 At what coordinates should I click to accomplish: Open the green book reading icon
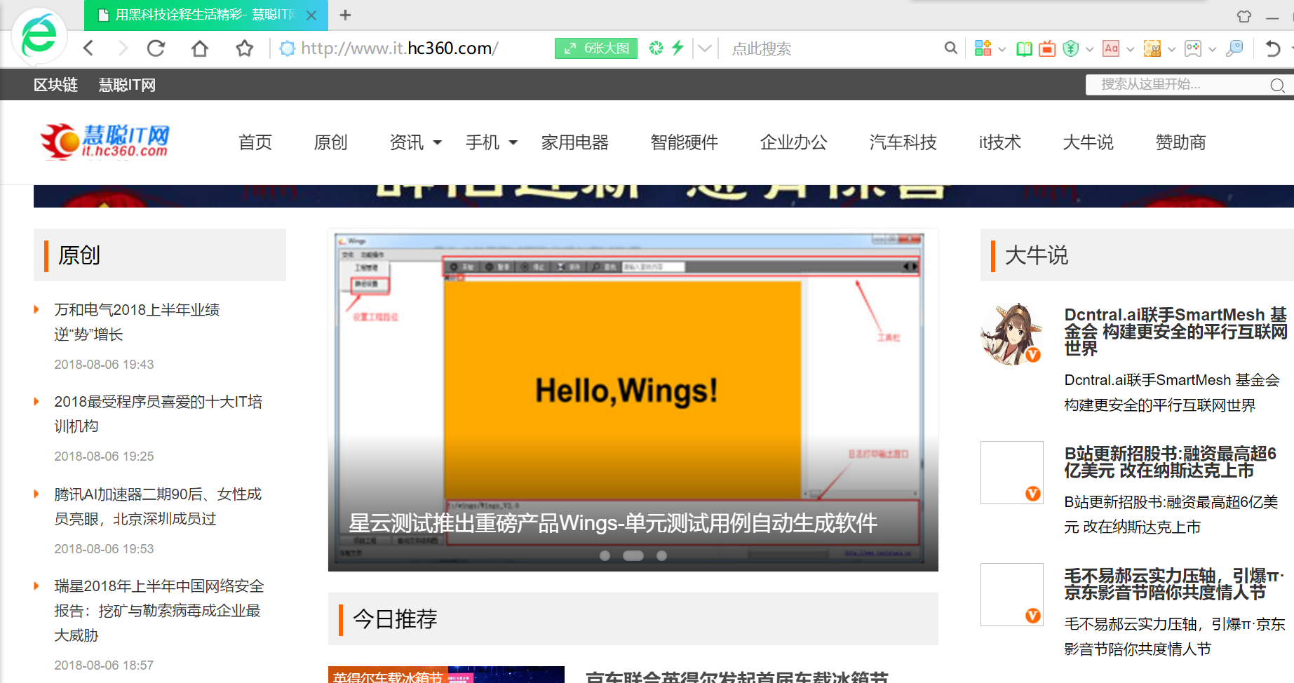tap(1024, 48)
